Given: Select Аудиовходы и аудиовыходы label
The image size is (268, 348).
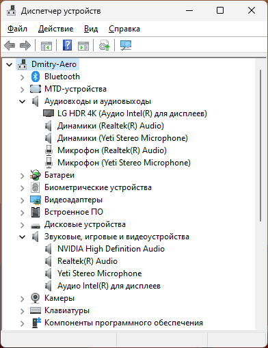Looking at the screenshot, I should pos(98,101).
